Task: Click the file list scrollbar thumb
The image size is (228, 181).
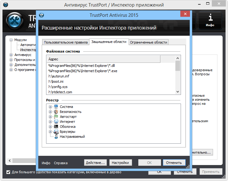Action: pyautogui.click(x=178, y=66)
